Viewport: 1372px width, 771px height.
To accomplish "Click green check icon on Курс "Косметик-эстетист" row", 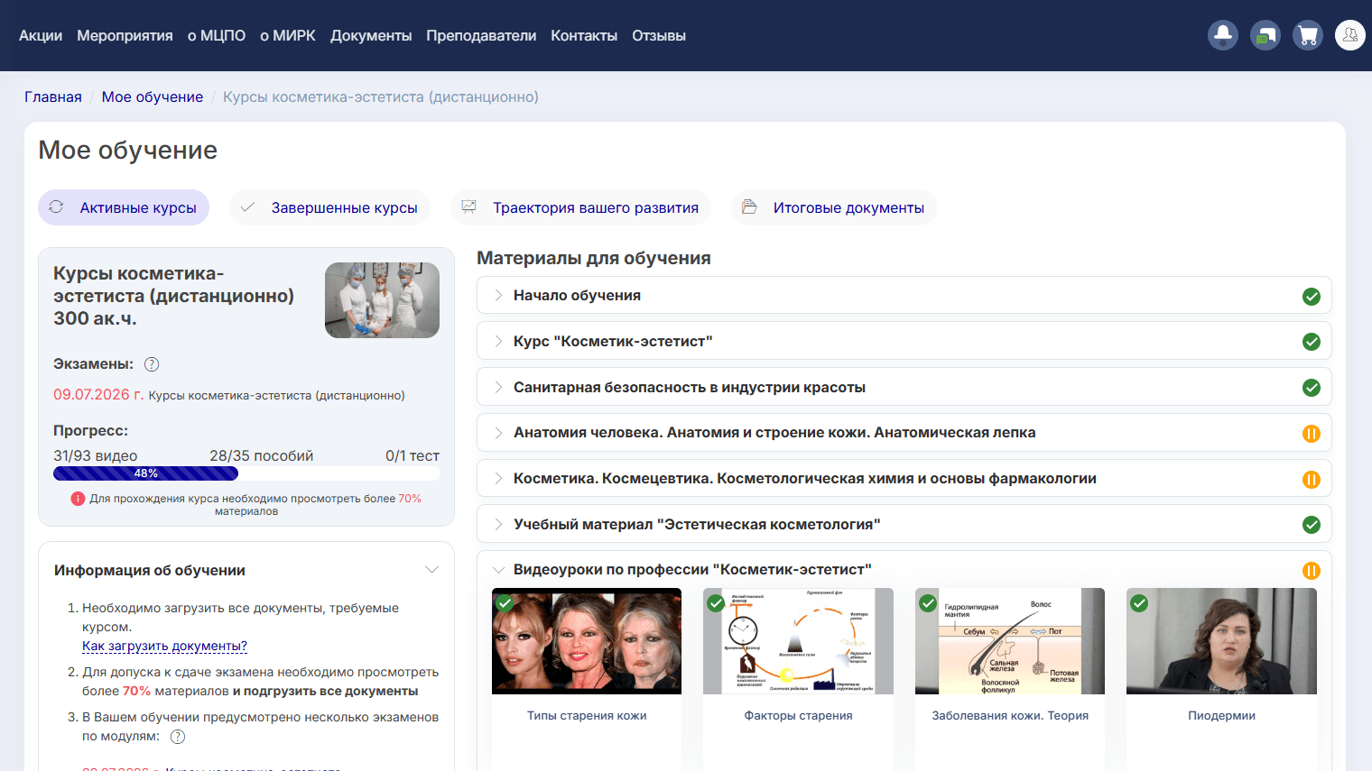I will [1312, 342].
